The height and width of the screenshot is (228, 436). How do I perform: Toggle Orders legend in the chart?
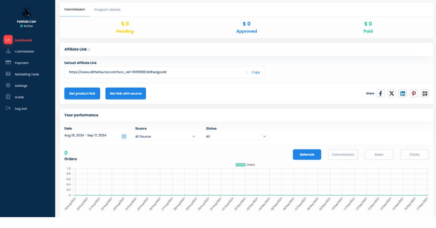pos(245,165)
